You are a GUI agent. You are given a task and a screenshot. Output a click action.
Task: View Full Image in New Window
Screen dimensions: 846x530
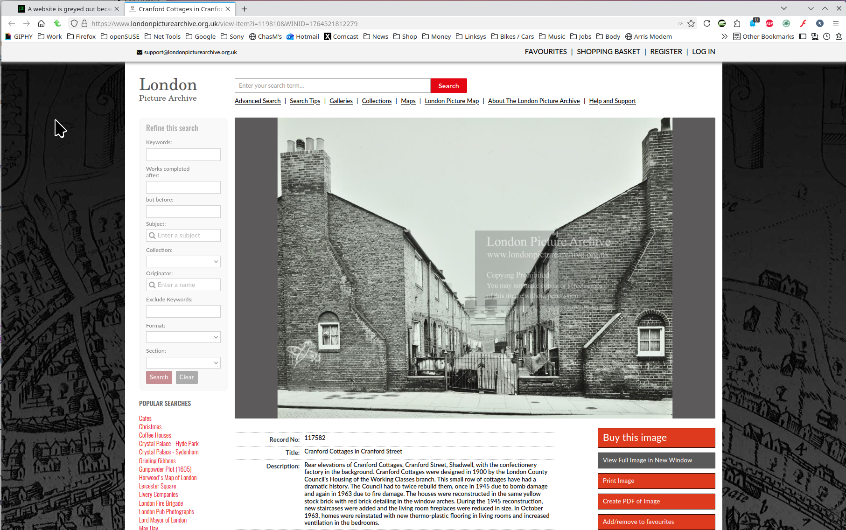[656, 460]
